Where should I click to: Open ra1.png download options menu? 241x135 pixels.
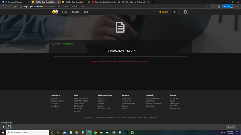(x=27, y=127)
